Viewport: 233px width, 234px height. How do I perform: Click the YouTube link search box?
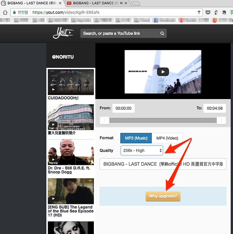[124, 34]
